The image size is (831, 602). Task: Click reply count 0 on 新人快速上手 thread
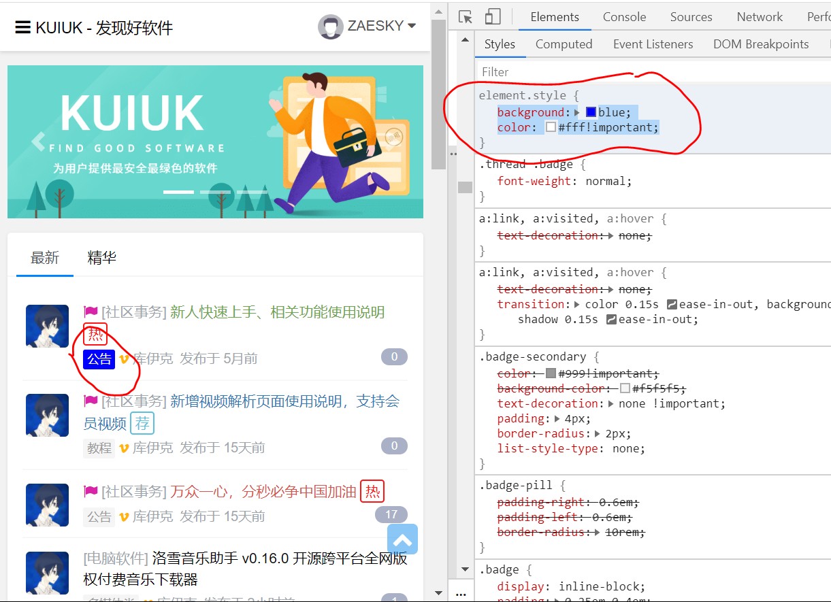point(394,356)
